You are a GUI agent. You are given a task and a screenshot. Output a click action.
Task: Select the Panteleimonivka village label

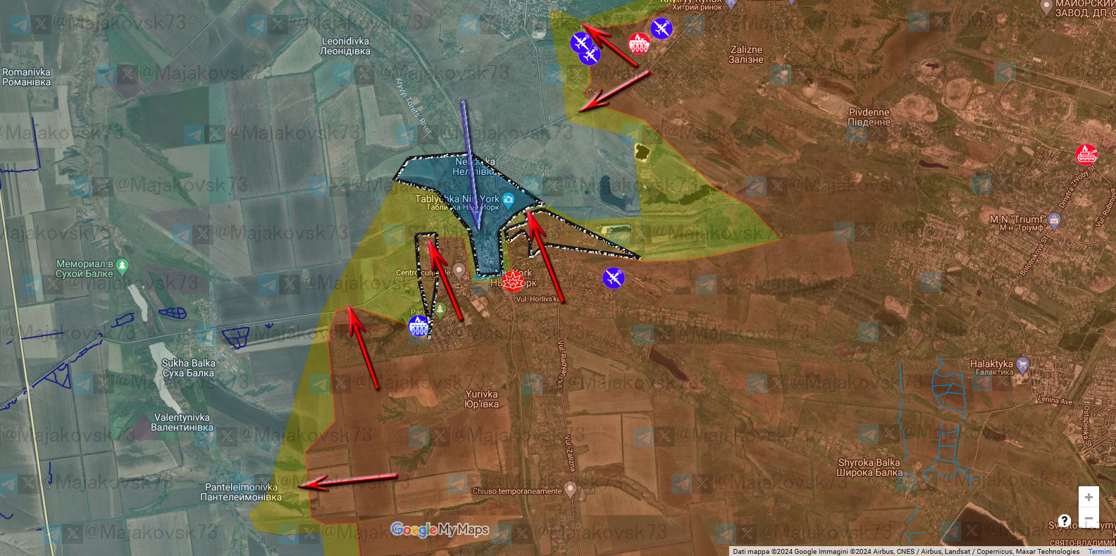click(241, 492)
